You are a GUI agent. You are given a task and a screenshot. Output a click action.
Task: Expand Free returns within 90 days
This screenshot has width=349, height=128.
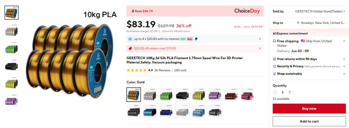click(309, 59)
